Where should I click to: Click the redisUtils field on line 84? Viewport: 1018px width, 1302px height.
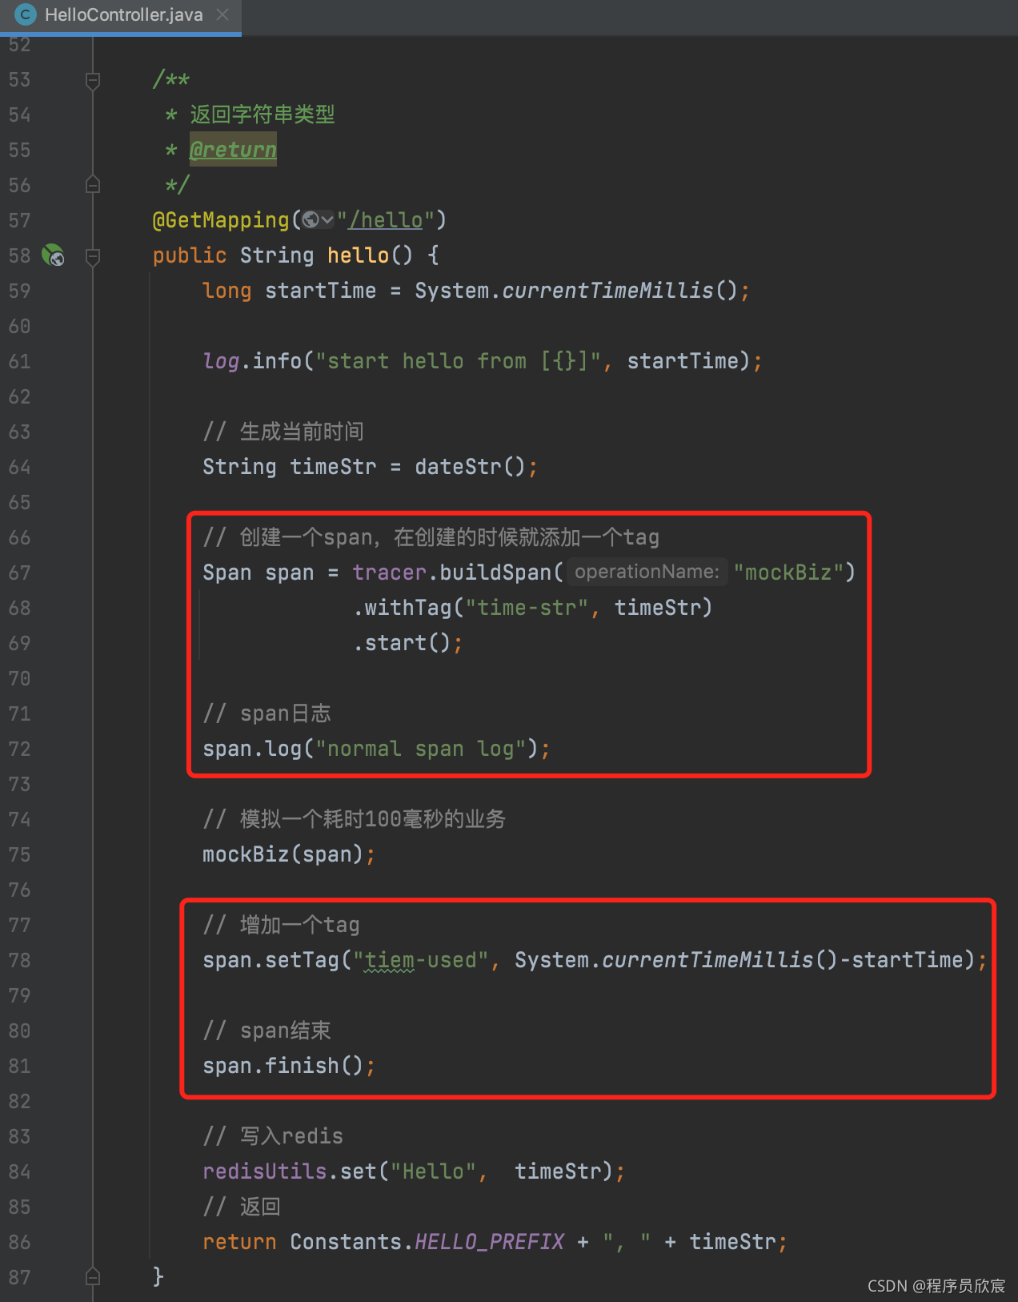pos(264,1171)
